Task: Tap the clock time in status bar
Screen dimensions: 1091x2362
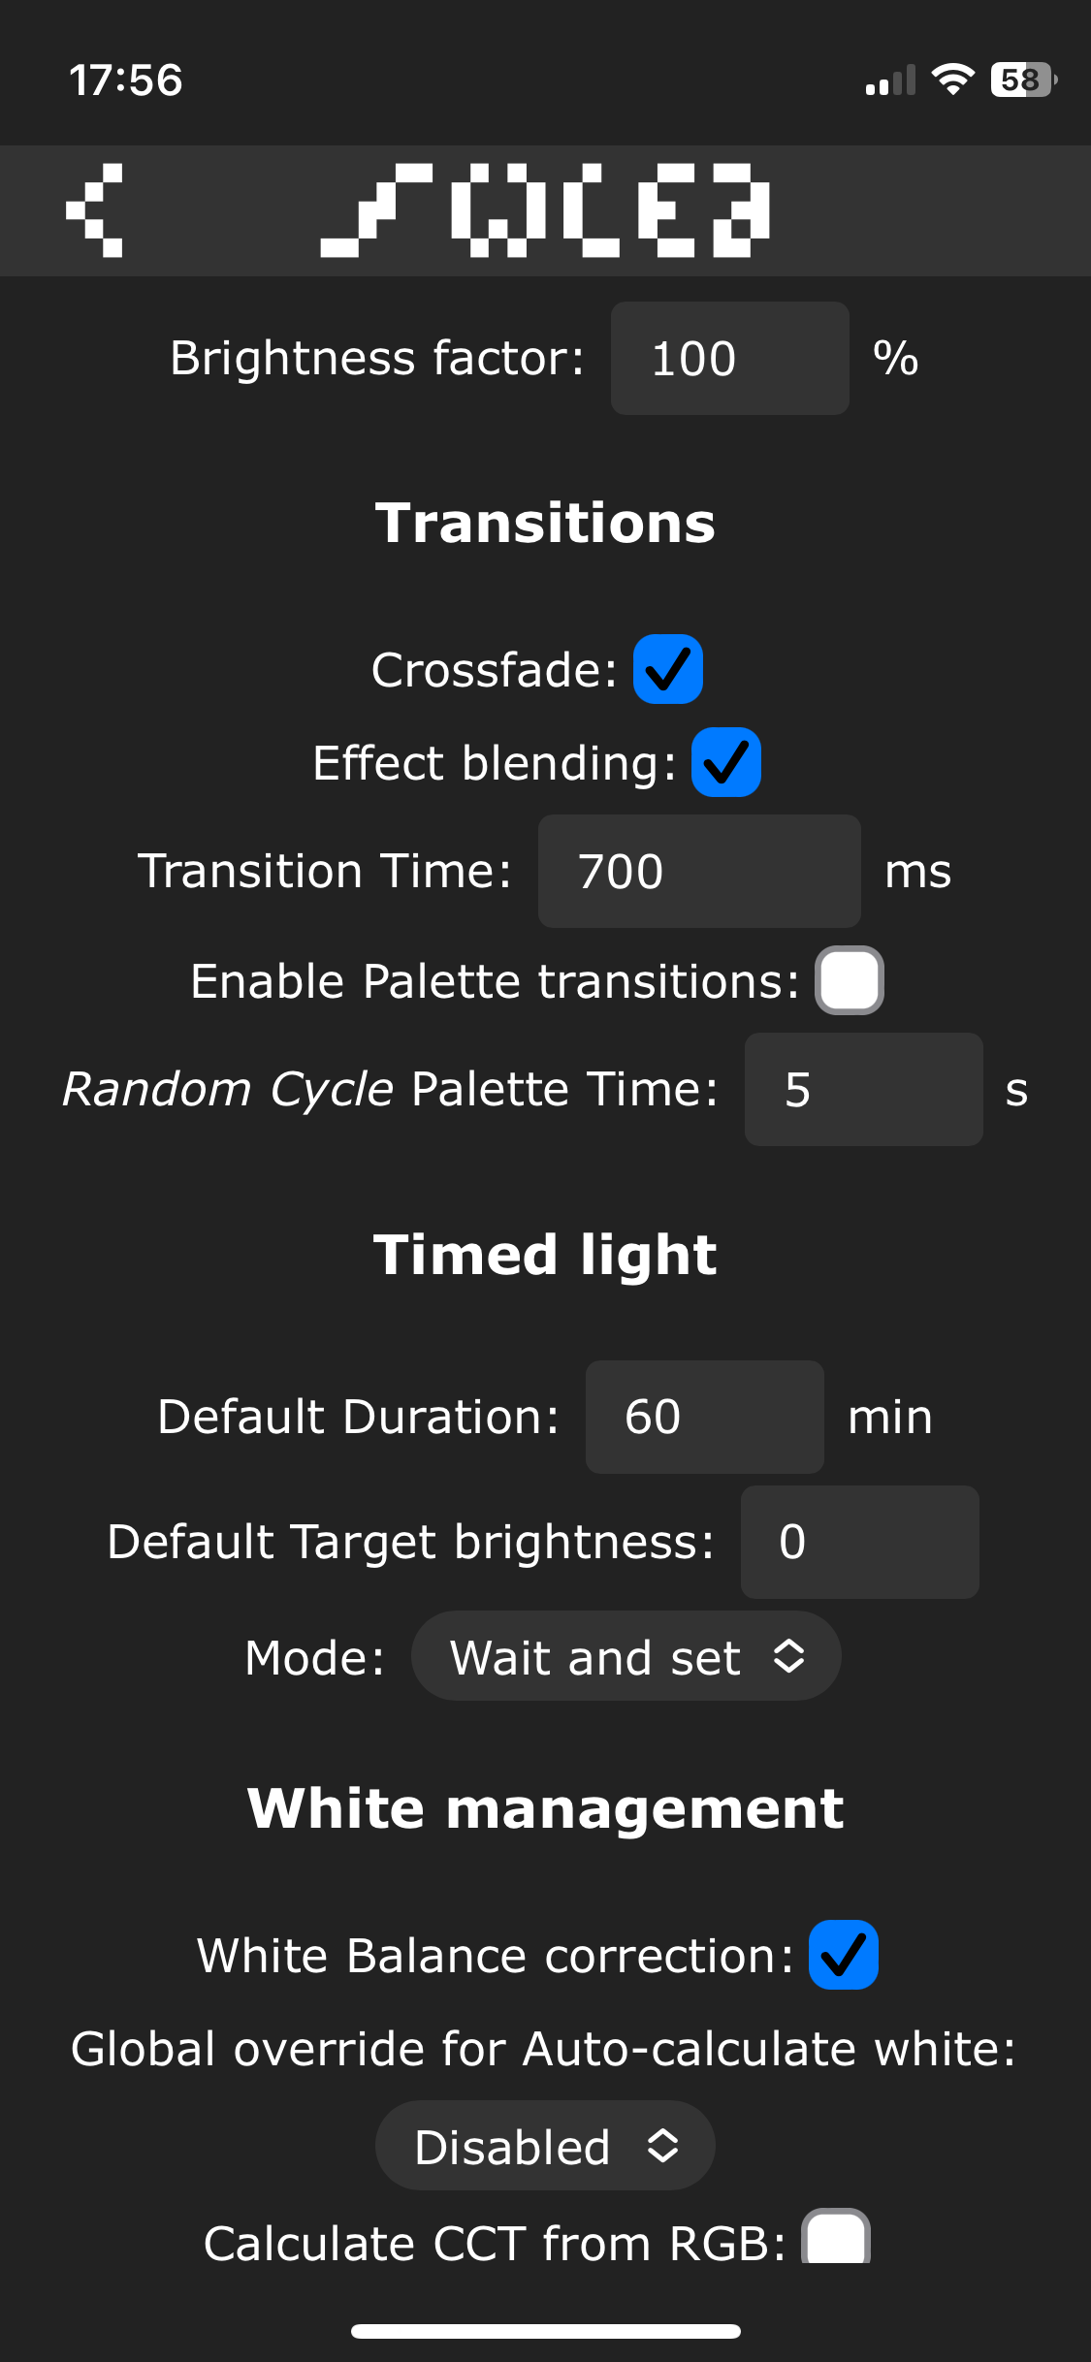Action: [126, 80]
